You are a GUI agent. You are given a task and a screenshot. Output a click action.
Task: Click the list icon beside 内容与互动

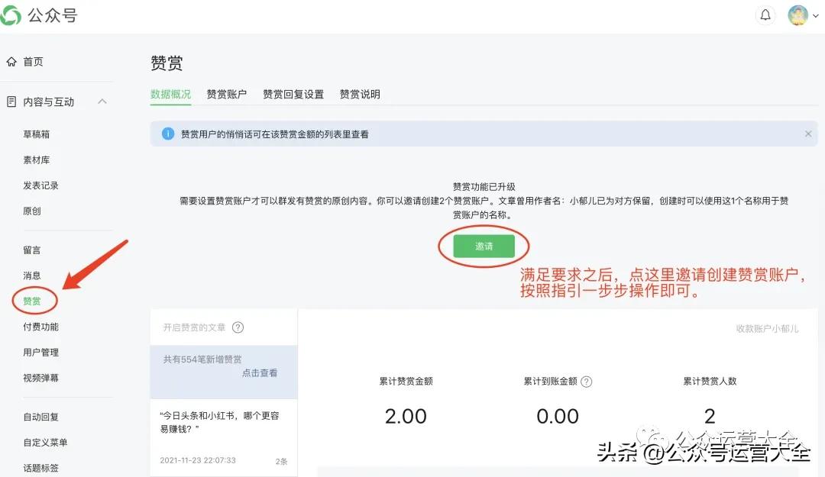tap(11, 101)
